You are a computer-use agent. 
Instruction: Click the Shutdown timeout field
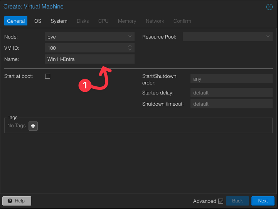pyautogui.click(x=231, y=104)
